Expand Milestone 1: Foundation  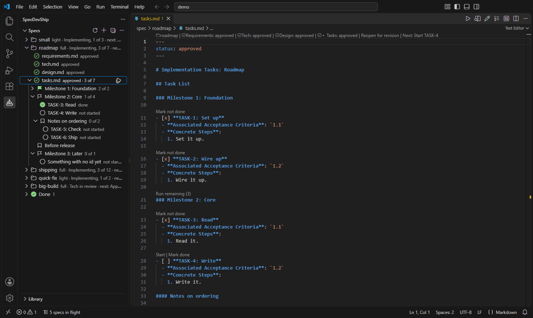33,88
